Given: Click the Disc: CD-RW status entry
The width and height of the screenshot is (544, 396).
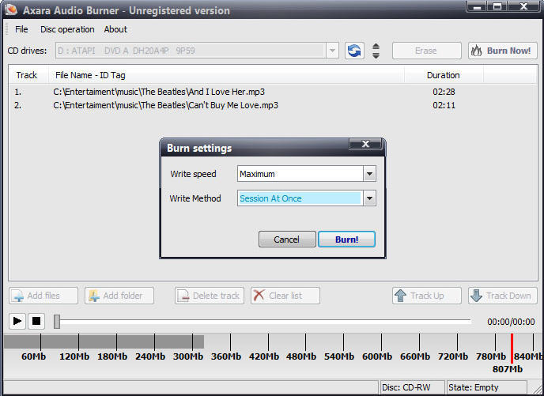Looking at the screenshot, I should point(411,387).
